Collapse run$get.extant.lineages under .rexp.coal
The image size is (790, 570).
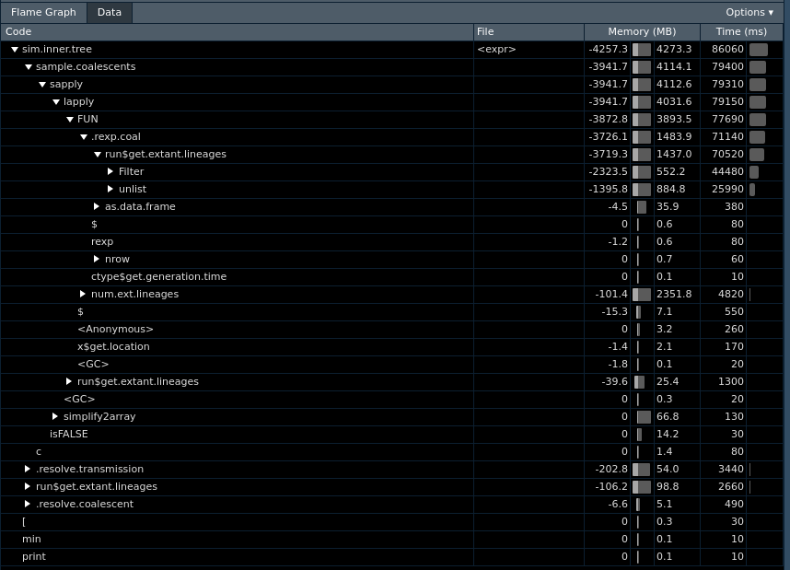tap(98, 154)
